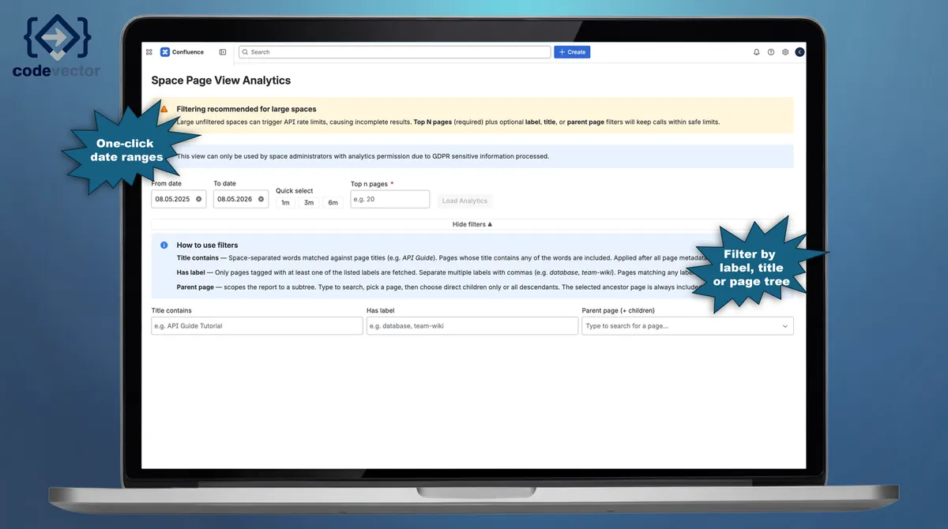Click the Has label input
Viewport: 948px width, 529px height.
click(x=472, y=326)
